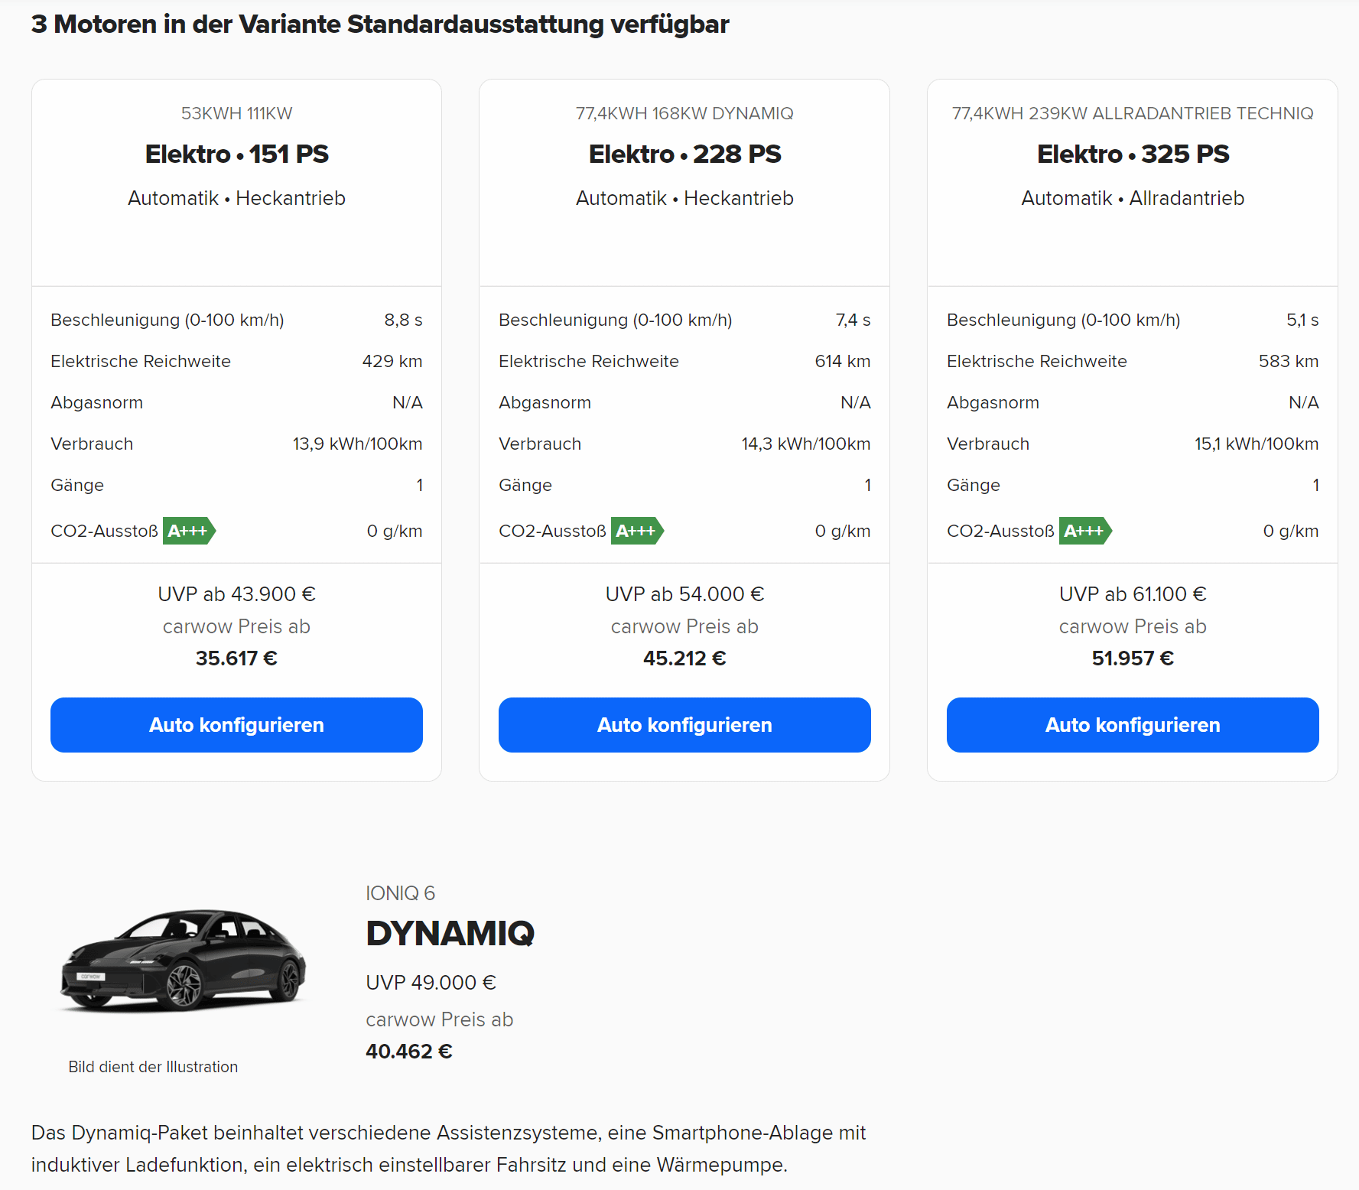Configure the 53KWH 111KW electric model
1359x1190 pixels.
[x=236, y=725]
